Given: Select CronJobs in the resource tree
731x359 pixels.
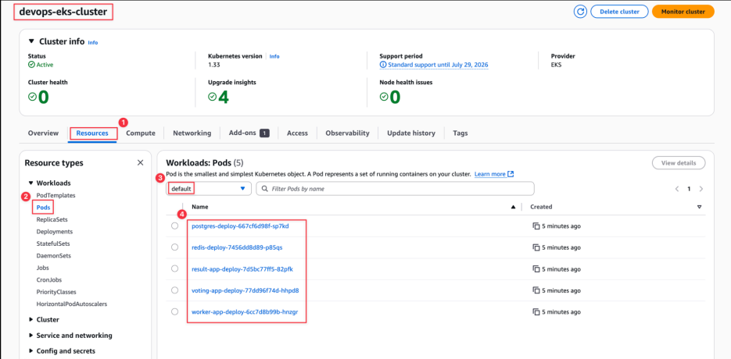Looking at the screenshot, I should (49, 280).
